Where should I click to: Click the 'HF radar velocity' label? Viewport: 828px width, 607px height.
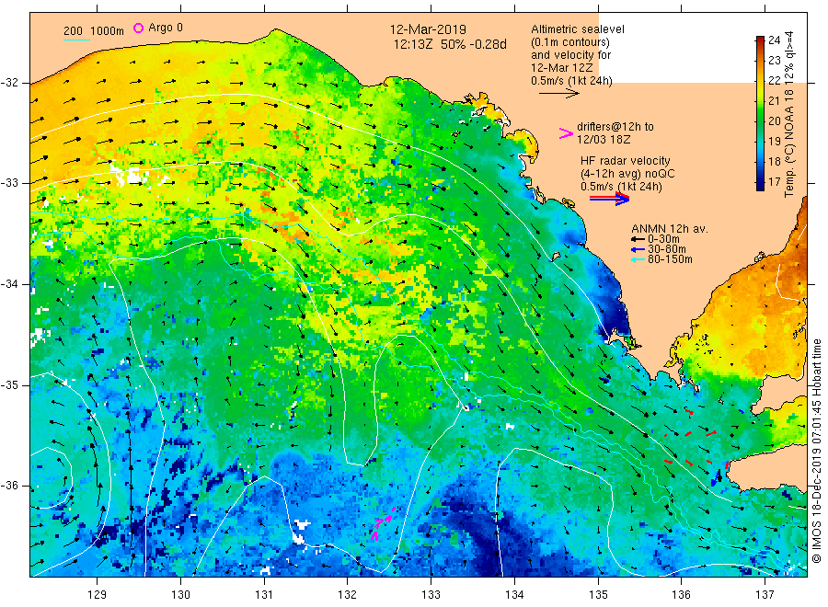pos(626,160)
